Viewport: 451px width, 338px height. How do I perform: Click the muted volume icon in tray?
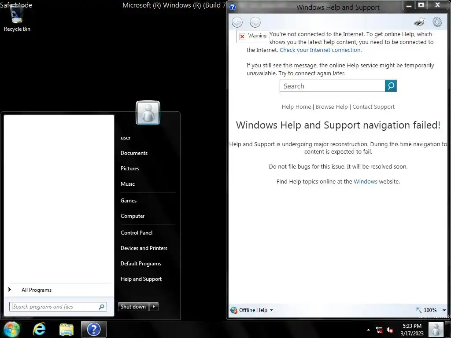click(390, 330)
